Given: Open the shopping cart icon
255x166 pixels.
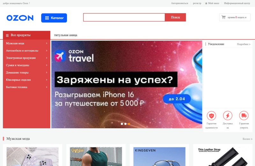Looking at the screenshot, I should (224, 17).
